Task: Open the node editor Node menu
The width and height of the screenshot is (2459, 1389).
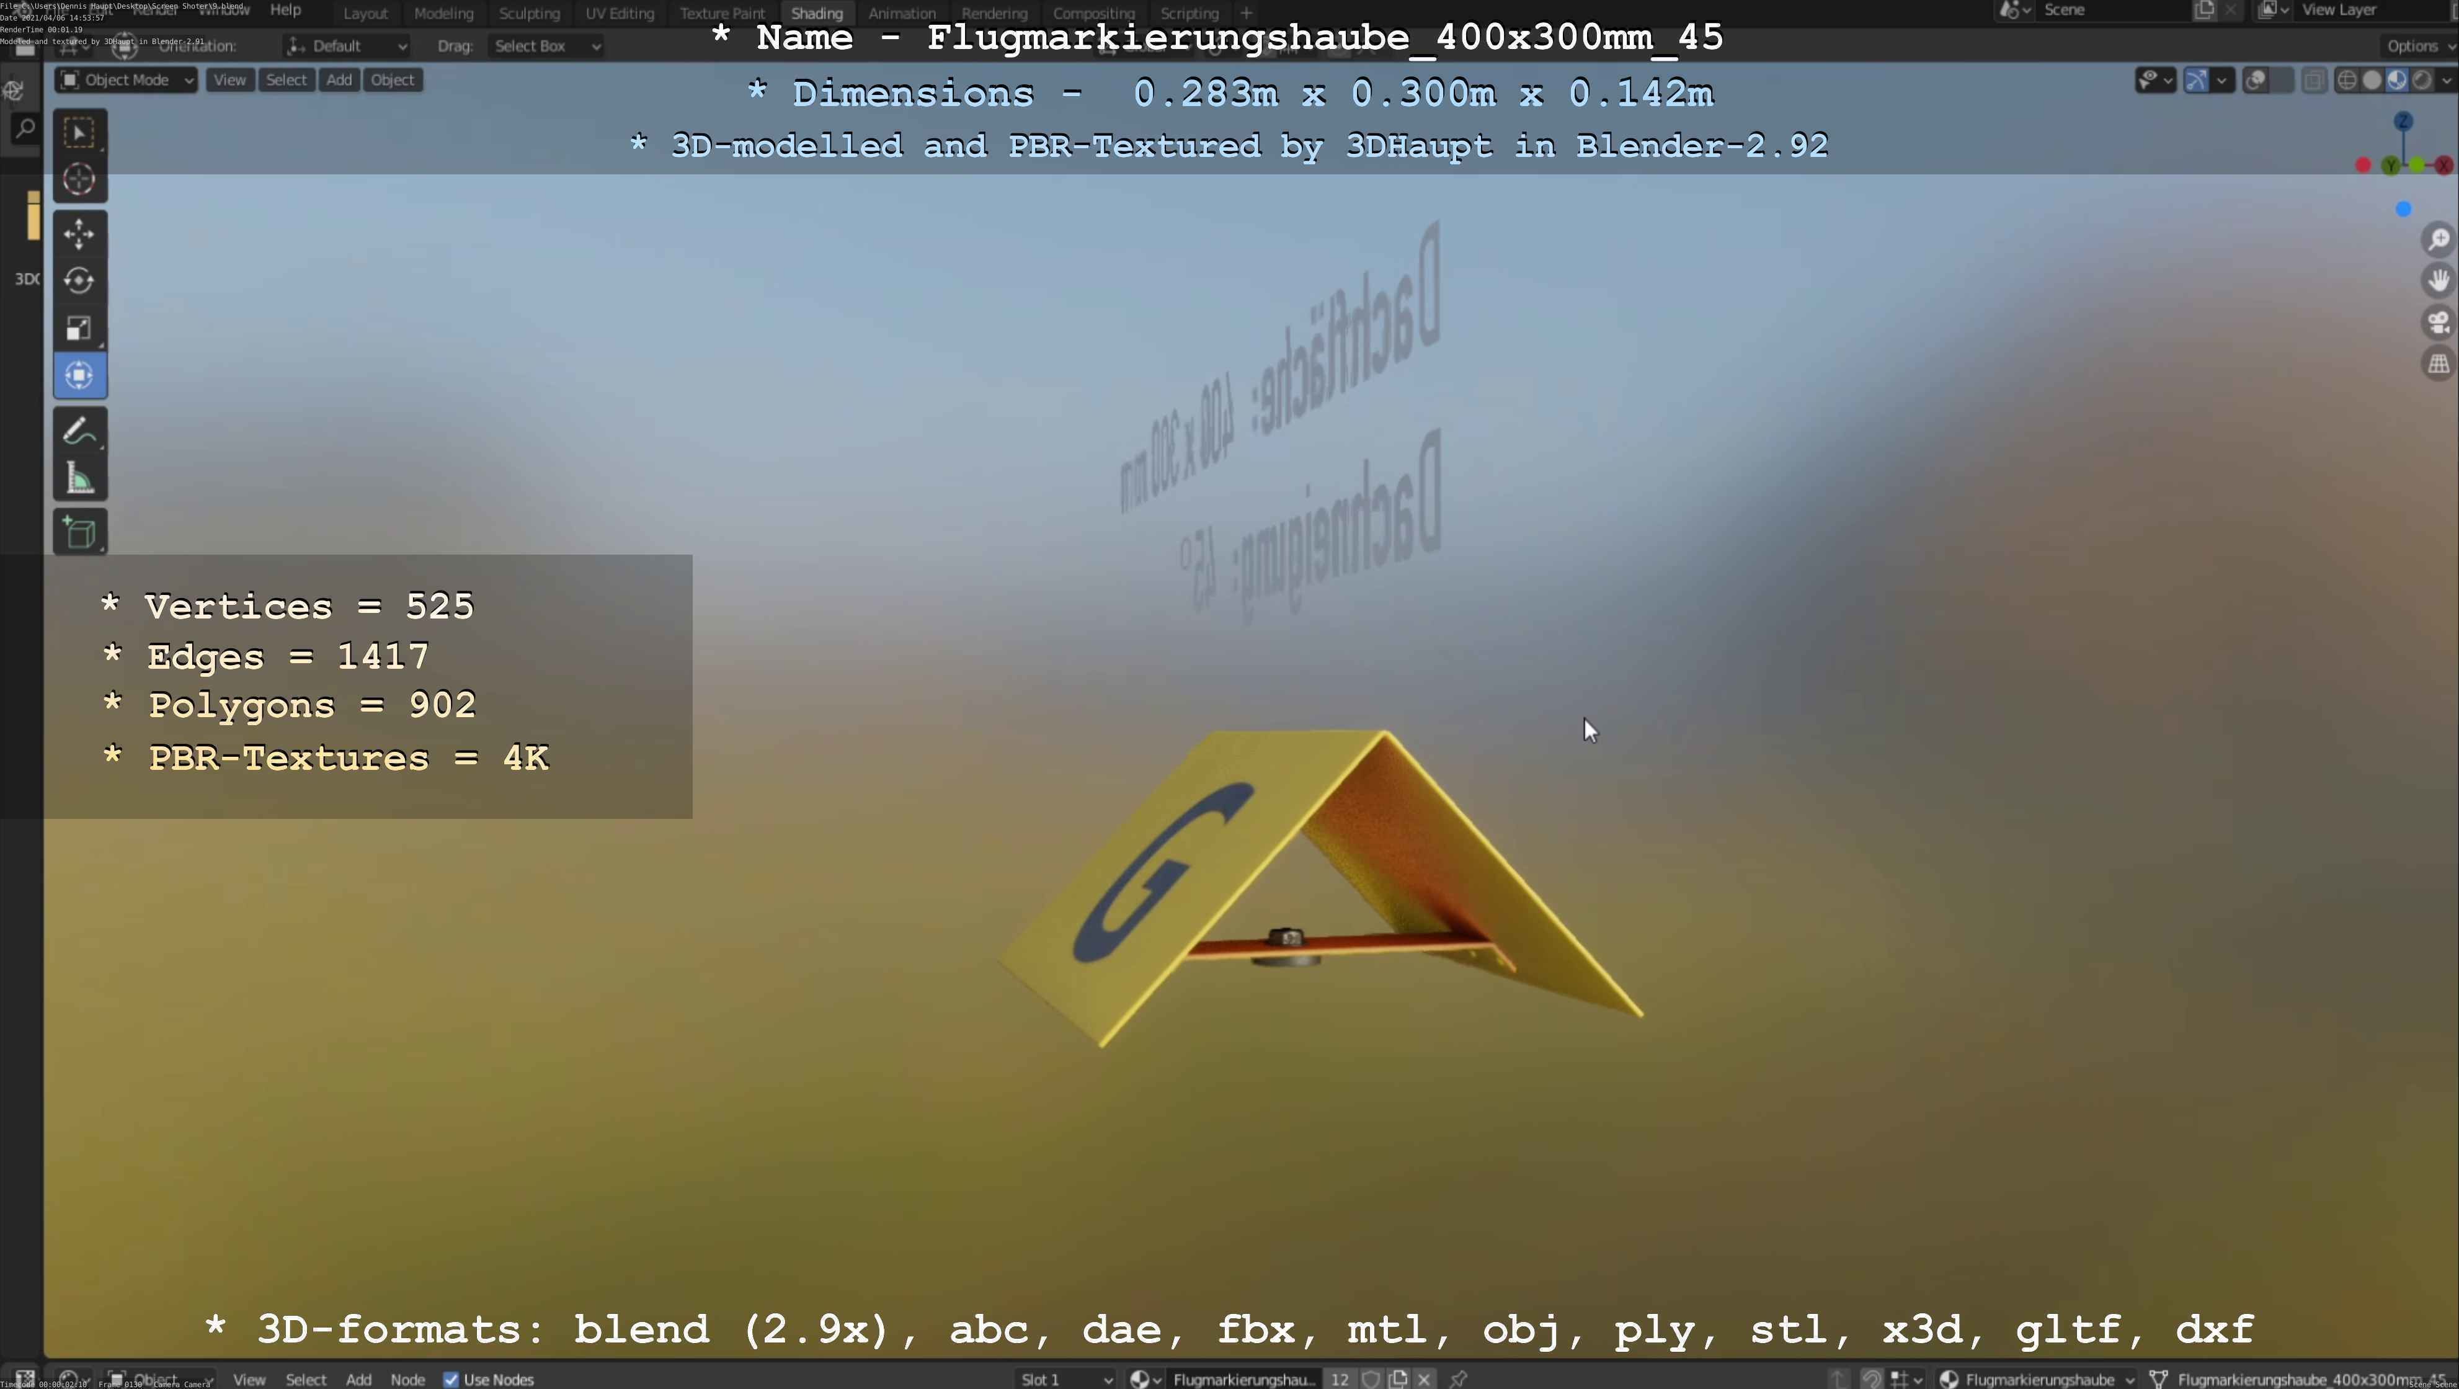Action: pyautogui.click(x=407, y=1380)
